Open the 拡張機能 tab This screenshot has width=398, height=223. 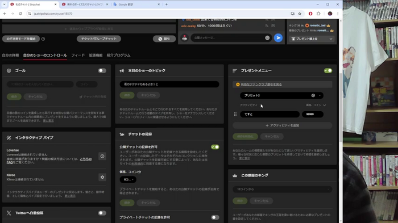coord(96,55)
